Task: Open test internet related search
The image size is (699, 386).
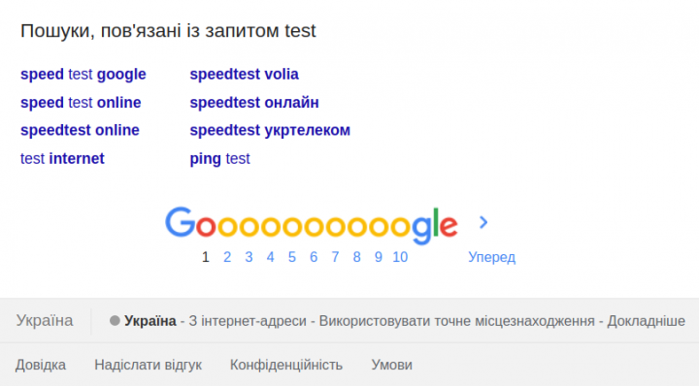Action: click(x=62, y=158)
